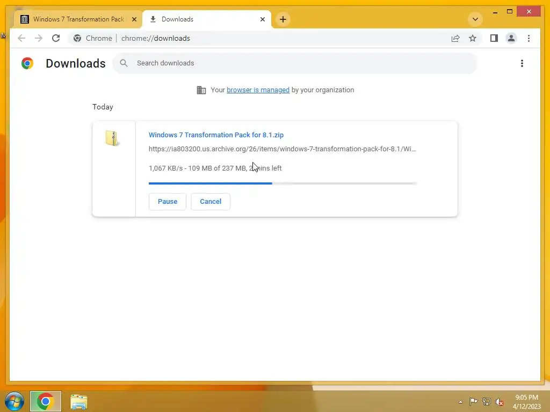Expand the tab search dropdown arrow
Viewport: 550px width, 412px height.
475,19
